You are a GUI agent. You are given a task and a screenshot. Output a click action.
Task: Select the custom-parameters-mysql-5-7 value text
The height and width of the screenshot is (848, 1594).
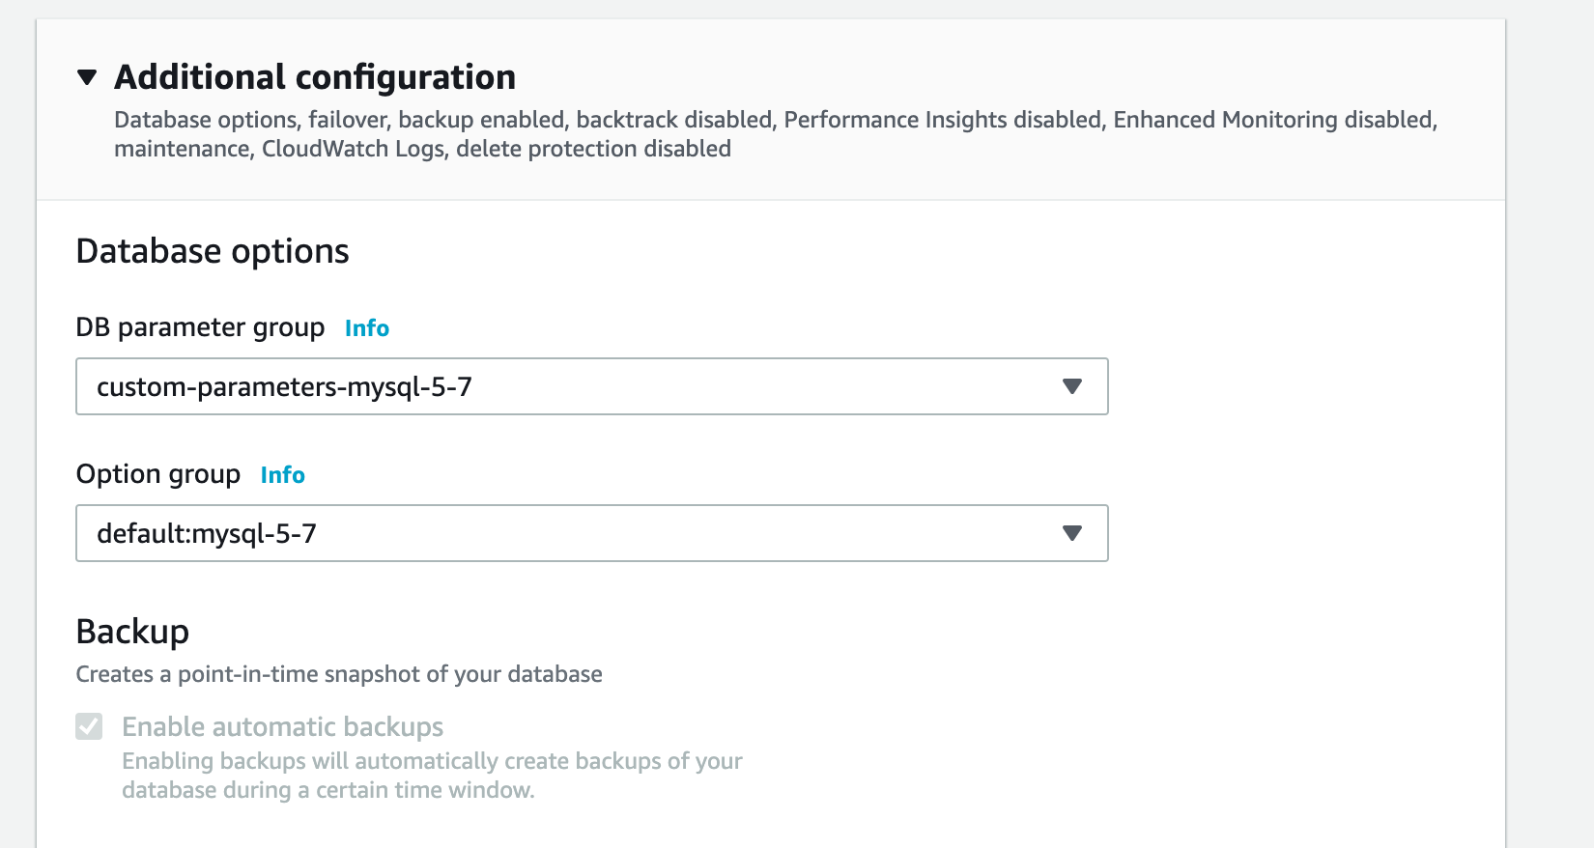(284, 387)
